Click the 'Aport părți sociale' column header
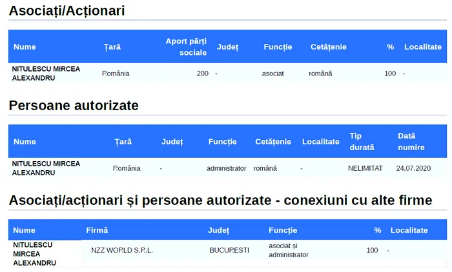 (186, 46)
